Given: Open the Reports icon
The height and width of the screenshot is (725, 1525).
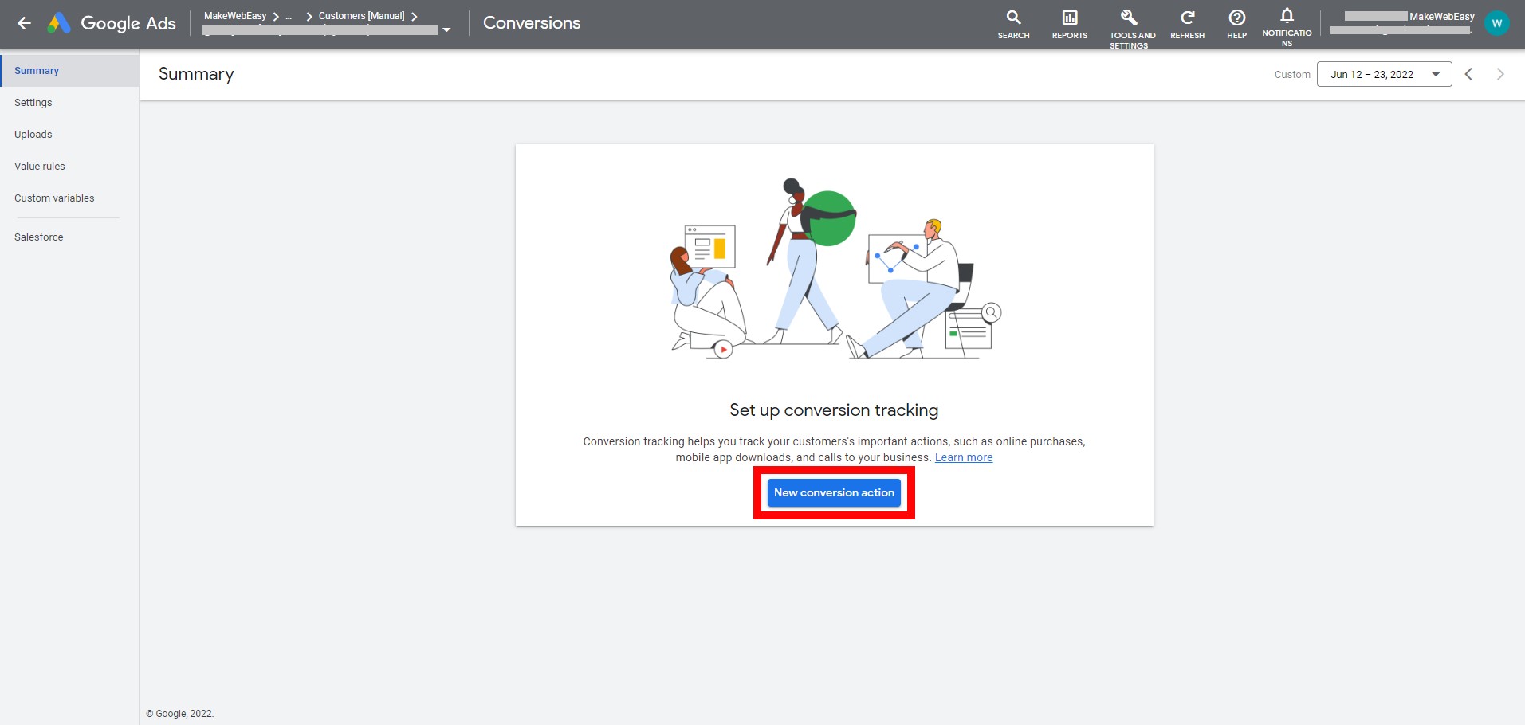Looking at the screenshot, I should click(x=1069, y=24).
